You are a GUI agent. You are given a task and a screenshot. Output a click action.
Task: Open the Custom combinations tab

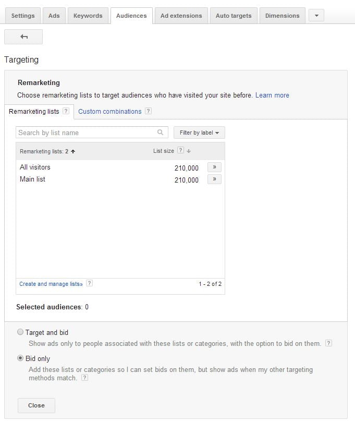(109, 112)
